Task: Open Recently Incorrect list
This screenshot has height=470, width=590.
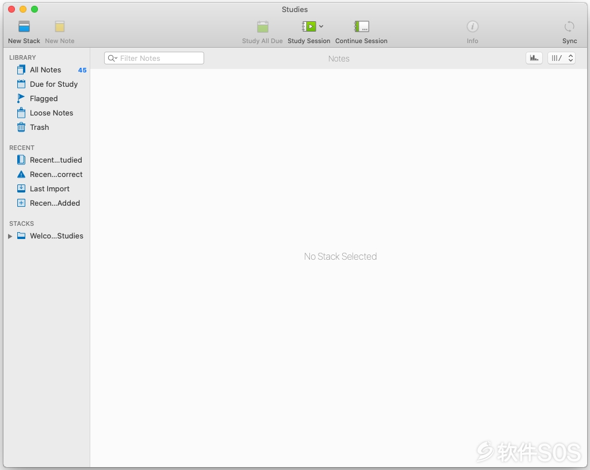Action: pyautogui.click(x=47, y=175)
